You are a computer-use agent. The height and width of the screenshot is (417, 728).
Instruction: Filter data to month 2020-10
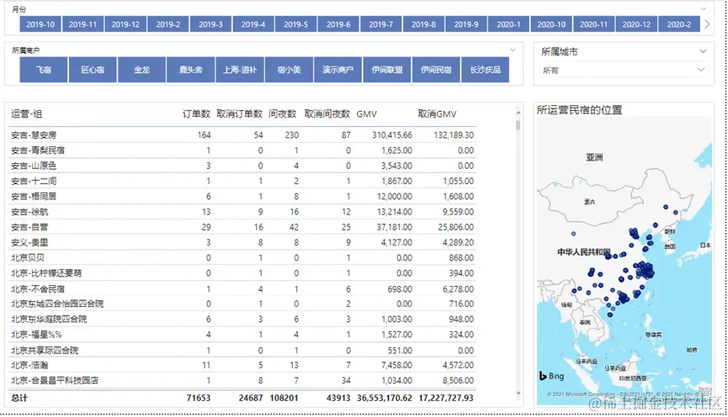click(x=551, y=24)
